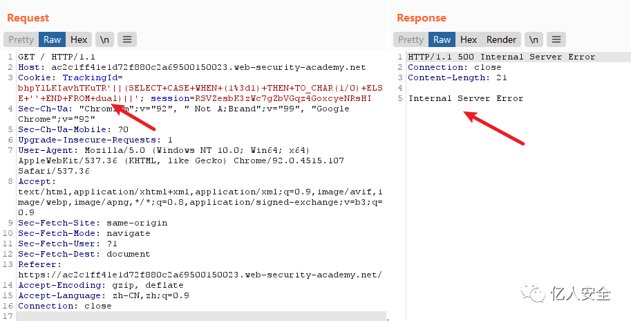Click the response 'Connection: close' header
631x321 pixels.
pos(455,67)
